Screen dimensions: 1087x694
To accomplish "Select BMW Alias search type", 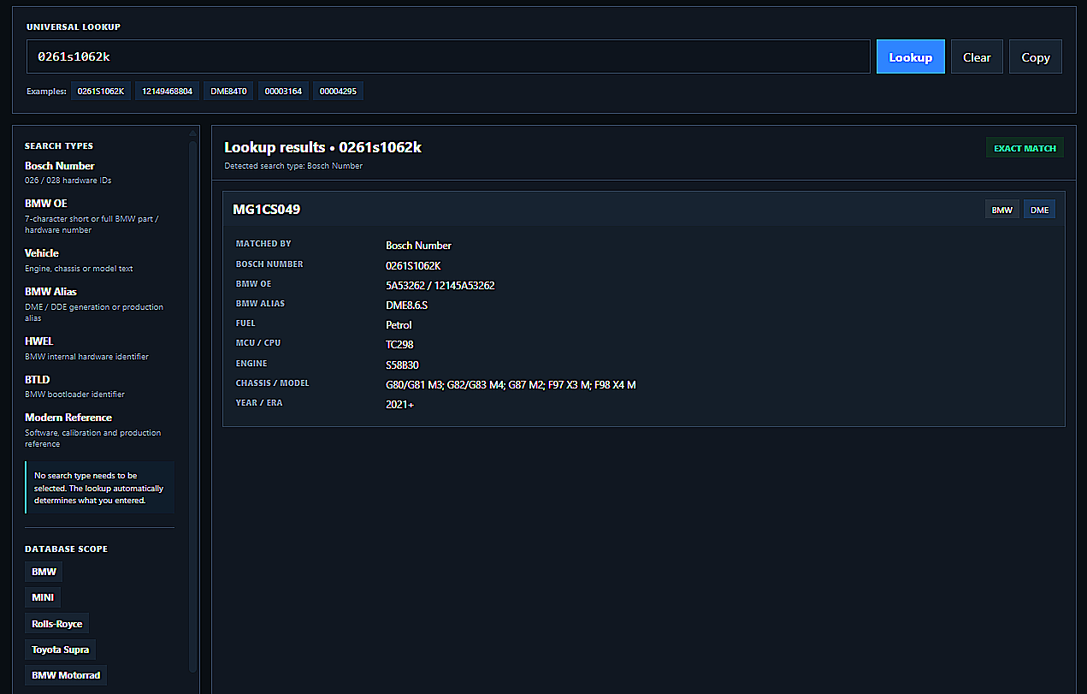I will [x=50, y=292].
